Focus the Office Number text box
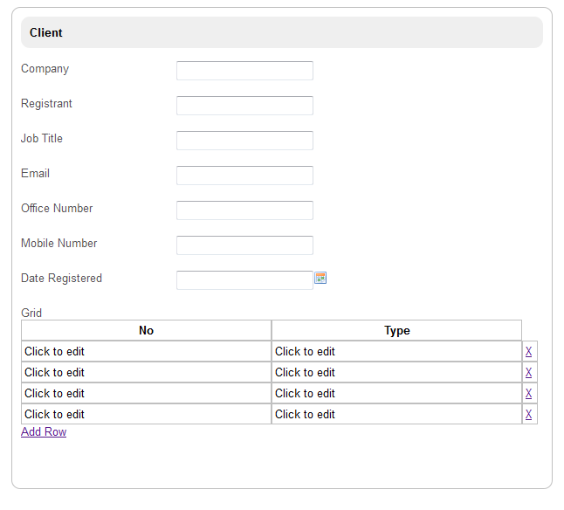This screenshot has width=564, height=510. click(x=244, y=210)
